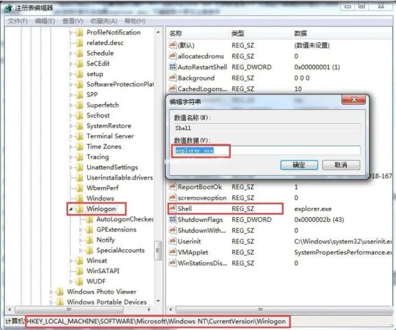Click the 数值名称 Shell field
The image size is (396, 330).
267,128
